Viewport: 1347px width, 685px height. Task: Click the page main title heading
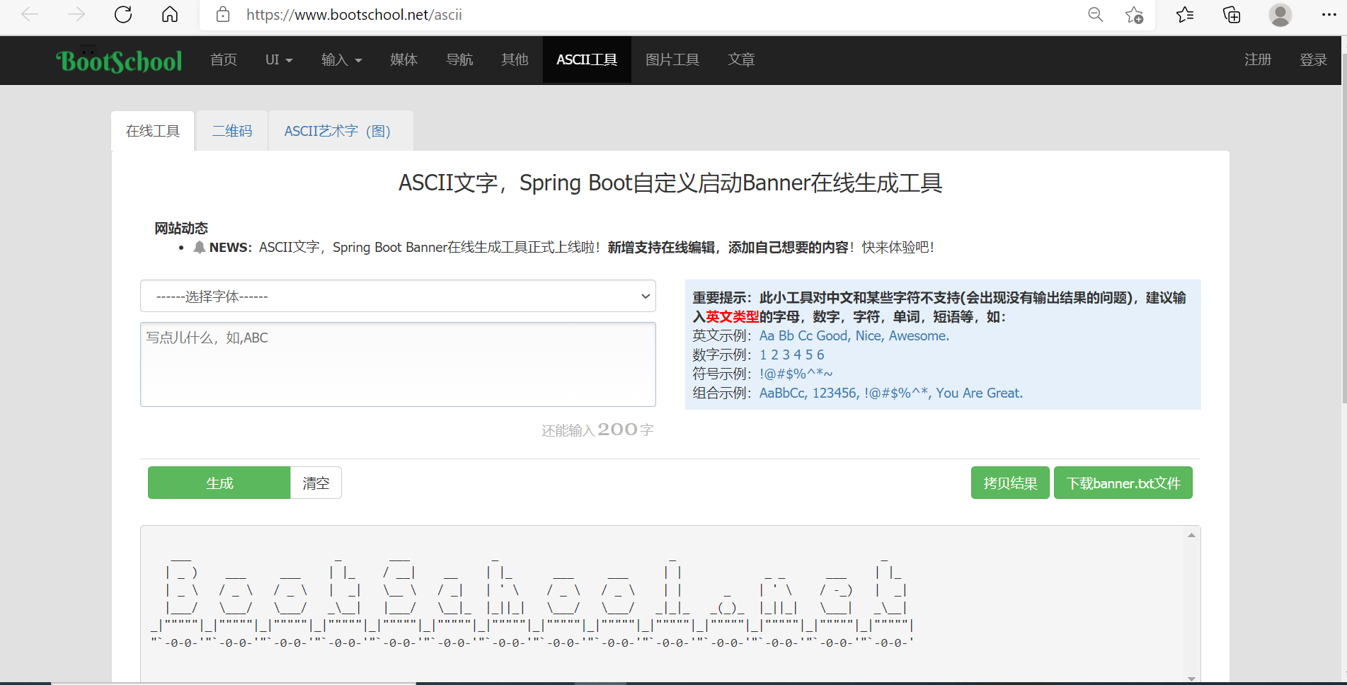point(670,183)
